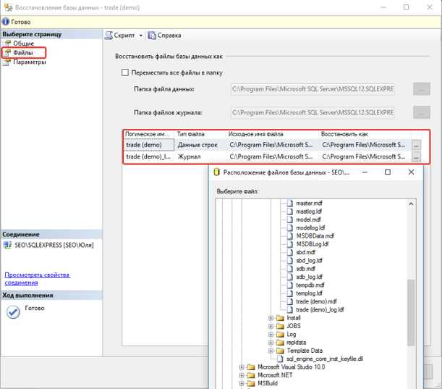Select the Параметры page icon
This screenshot has height=389, width=442.
(x=7, y=62)
